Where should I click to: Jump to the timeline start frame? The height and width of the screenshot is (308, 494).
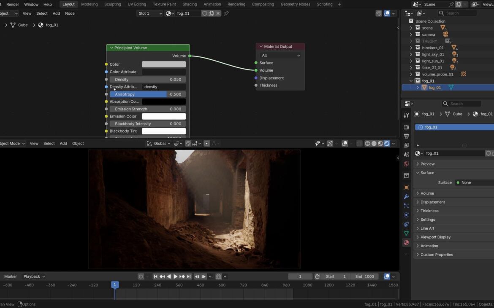155,276
